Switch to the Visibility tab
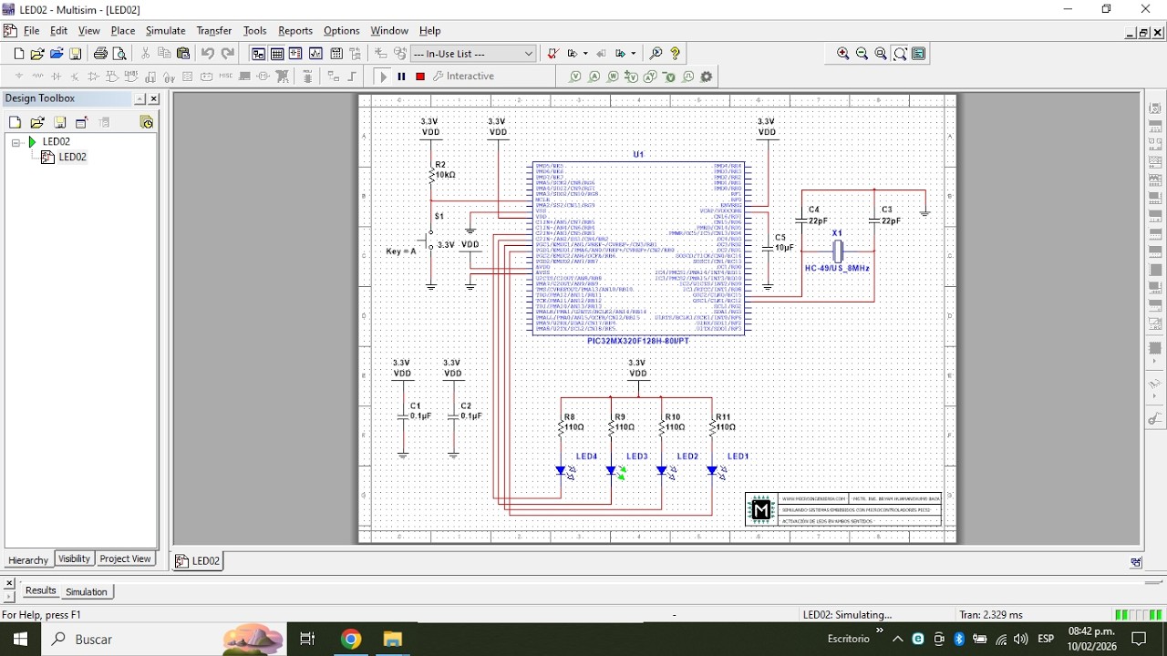Viewport: 1167px width, 656px height. tap(74, 559)
